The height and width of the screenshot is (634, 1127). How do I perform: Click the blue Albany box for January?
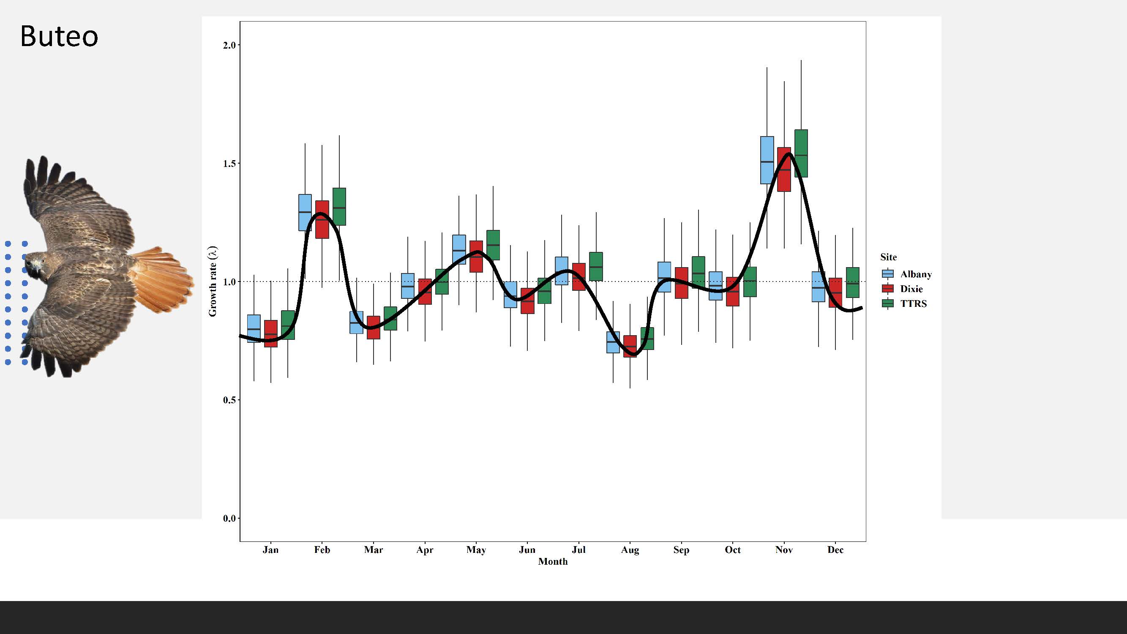pyautogui.click(x=254, y=322)
